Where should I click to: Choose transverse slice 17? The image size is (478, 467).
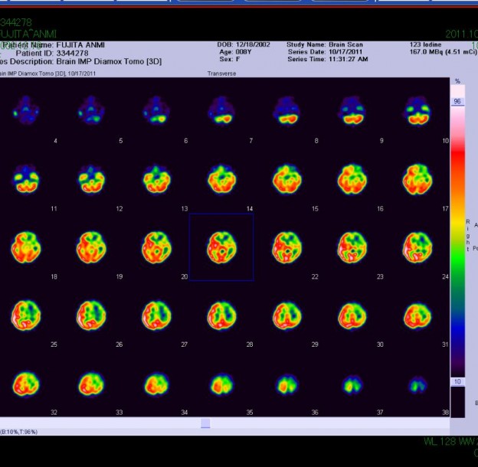coord(417,180)
